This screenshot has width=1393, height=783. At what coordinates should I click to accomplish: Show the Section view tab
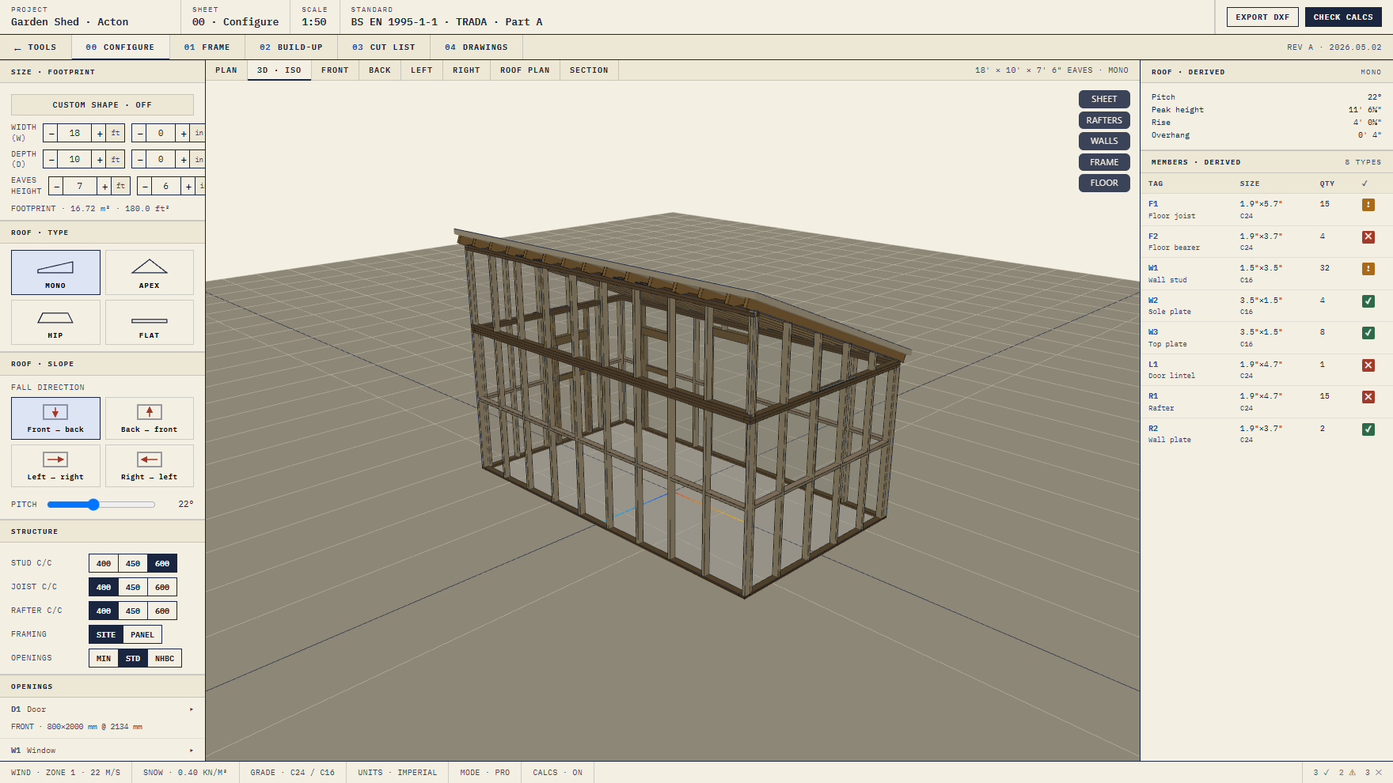click(x=589, y=70)
